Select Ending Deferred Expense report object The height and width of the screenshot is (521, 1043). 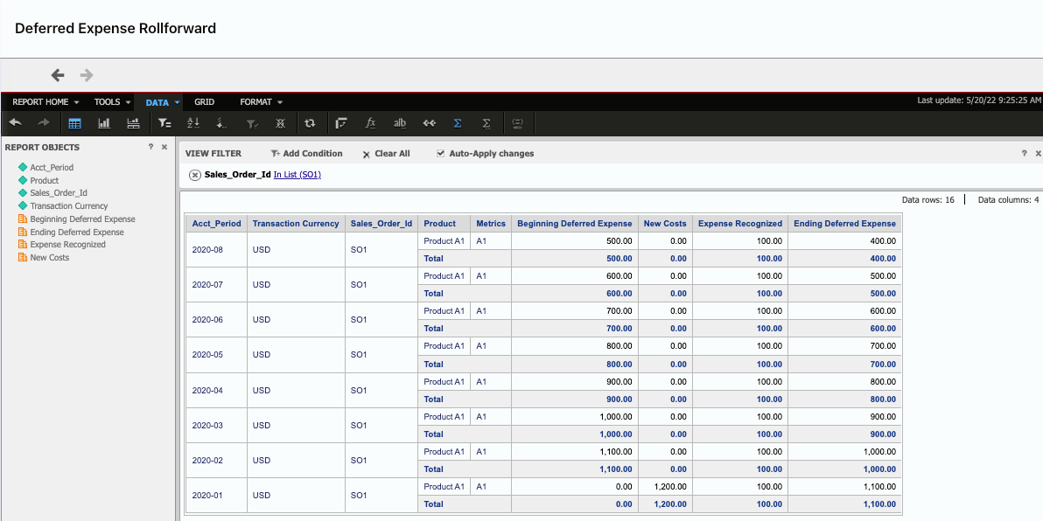click(76, 232)
